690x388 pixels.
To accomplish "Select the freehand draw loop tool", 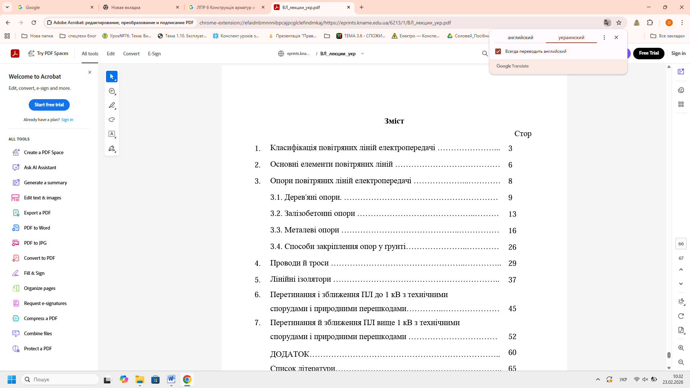I will point(112,120).
